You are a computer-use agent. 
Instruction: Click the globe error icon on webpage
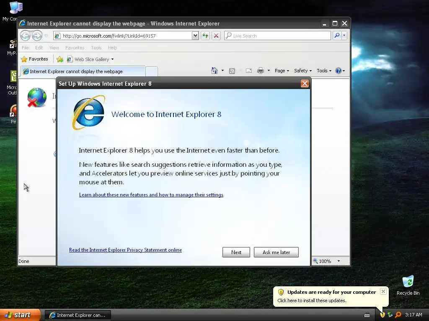click(37, 97)
